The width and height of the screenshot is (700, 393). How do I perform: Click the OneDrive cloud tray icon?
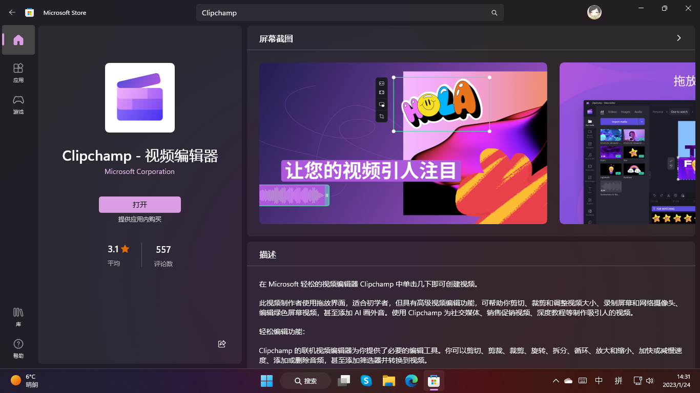click(568, 381)
